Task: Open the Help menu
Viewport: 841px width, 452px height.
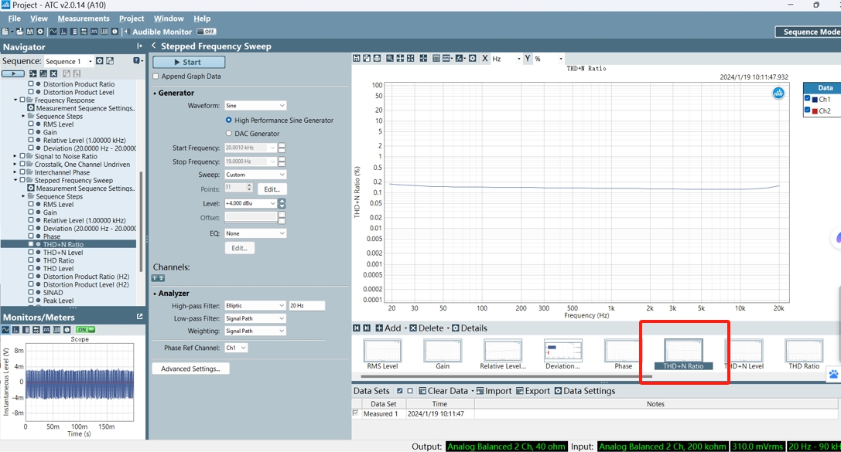Action: (202, 19)
